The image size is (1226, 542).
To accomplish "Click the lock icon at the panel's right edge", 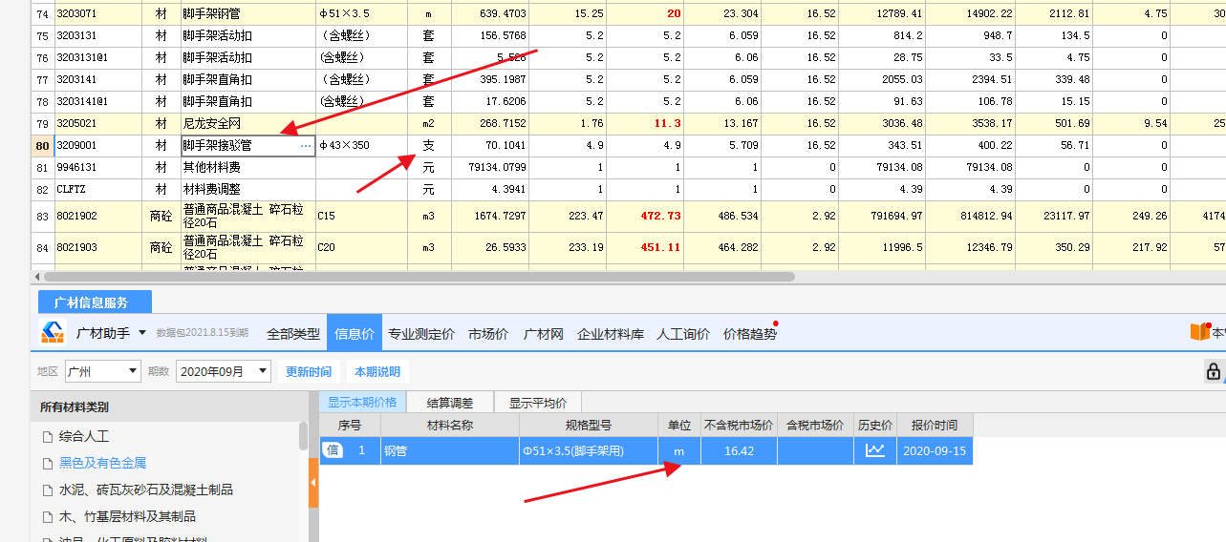I will (1214, 372).
